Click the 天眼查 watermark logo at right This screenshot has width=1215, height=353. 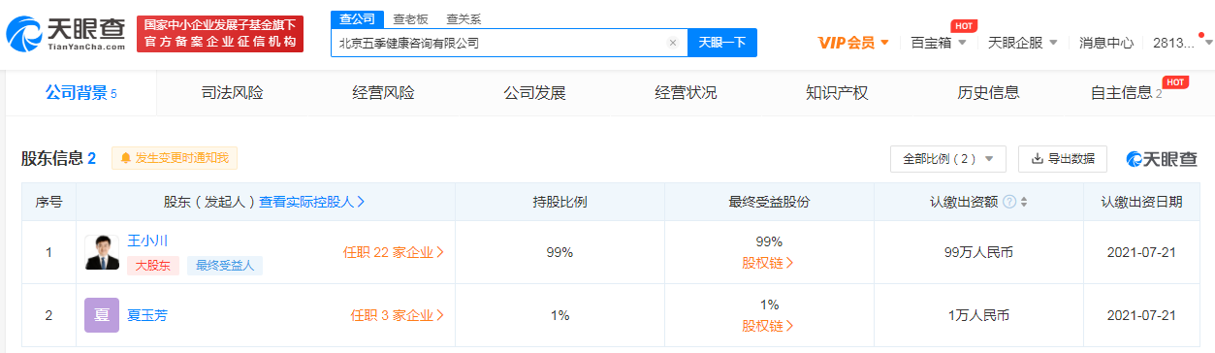(x=1162, y=159)
